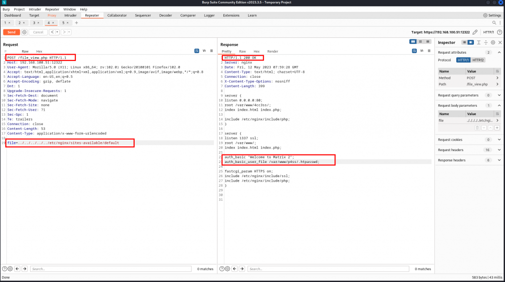Open Settings in top right
Image resolution: width=505 pixels, height=282 pixels.
pyautogui.click(x=492, y=15)
